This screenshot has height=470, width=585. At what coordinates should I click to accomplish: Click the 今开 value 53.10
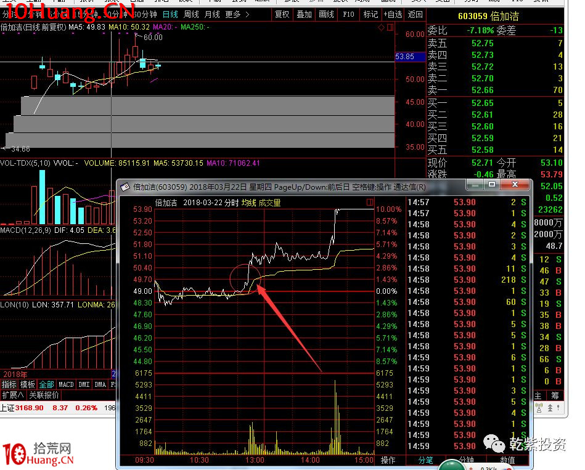(x=552, y=163)
